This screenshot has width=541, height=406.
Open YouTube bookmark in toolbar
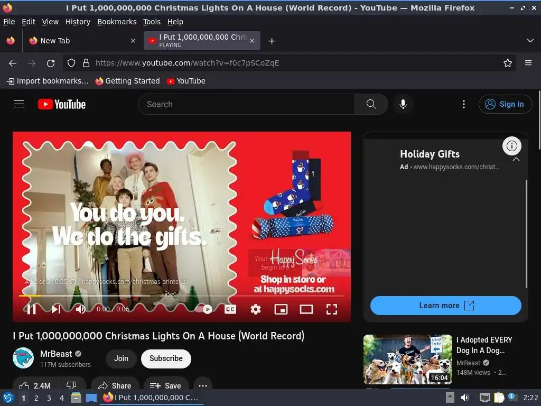pyautogui.click(x=186, y=81)
